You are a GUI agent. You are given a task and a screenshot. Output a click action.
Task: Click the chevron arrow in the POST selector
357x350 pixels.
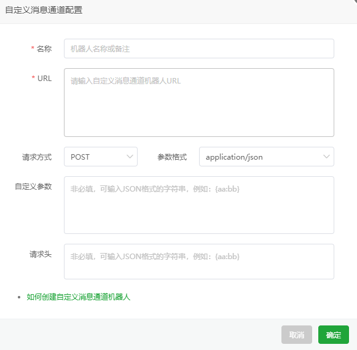tap(130, 157)
